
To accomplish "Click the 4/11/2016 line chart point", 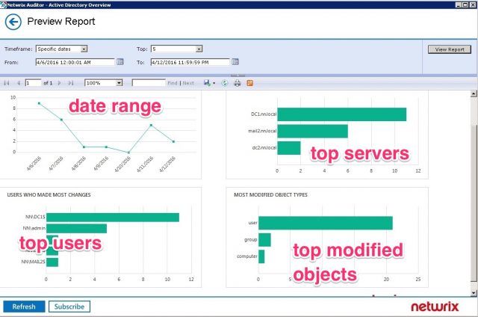I will 151,125.
